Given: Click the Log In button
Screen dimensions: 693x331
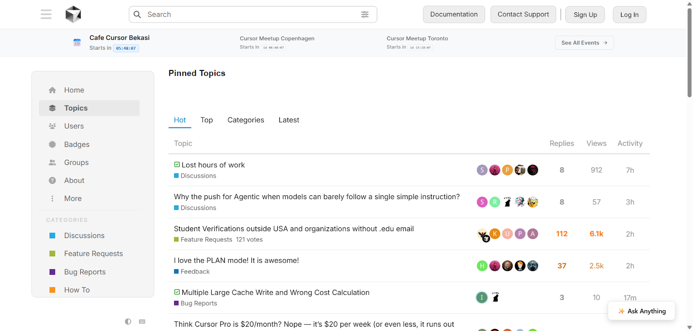Looking at the screenshot, I should (629, 15).
